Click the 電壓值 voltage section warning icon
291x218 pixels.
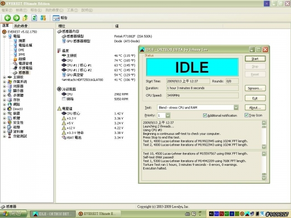click(59, 109)
